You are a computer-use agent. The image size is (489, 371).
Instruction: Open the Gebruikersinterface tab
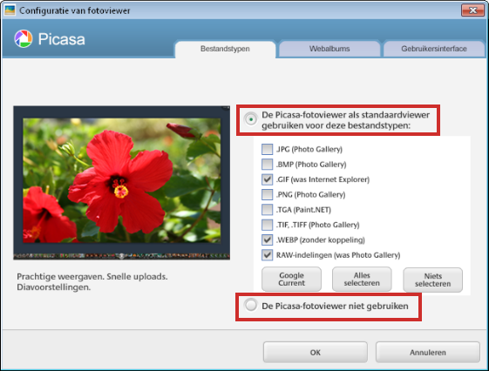coord(434,49)
